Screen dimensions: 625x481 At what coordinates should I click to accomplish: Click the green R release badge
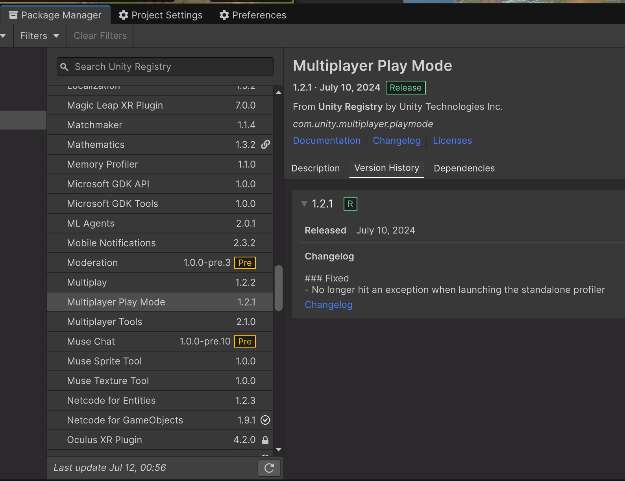[350, 204]
